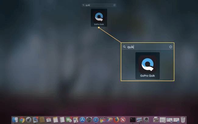Open the red News icon in Dock
Viewport: 198px width, 124px height.
tap(123, 120)
